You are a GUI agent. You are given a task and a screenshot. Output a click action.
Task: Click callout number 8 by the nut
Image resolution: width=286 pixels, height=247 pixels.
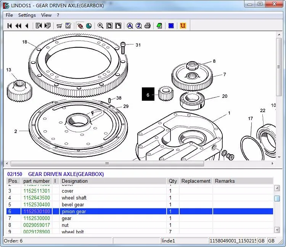214,61
